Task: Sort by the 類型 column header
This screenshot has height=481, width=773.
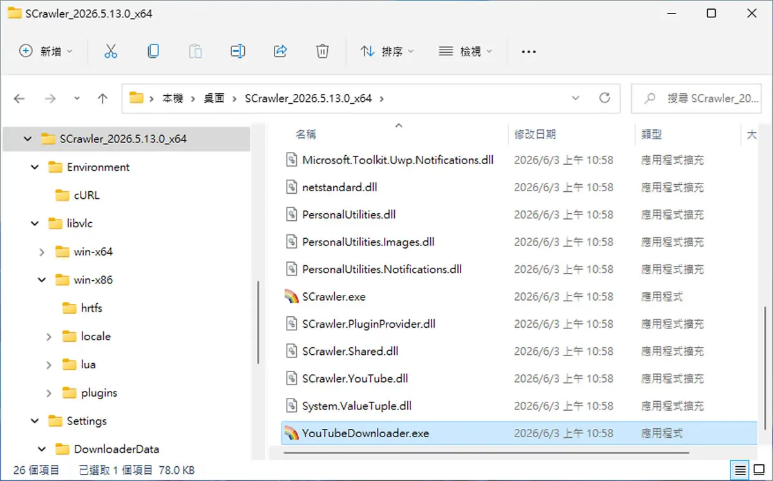Action: [x=651, y=134]
